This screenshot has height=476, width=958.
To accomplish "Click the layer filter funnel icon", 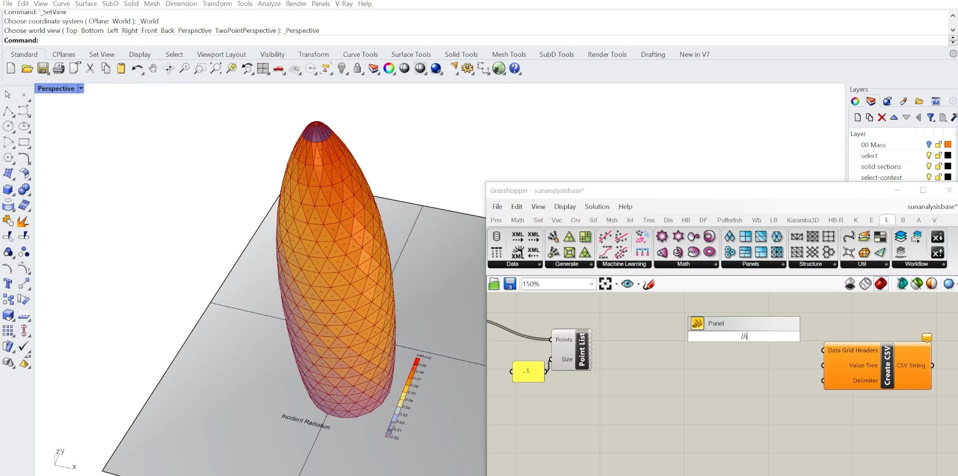I will tap(931, 118).
